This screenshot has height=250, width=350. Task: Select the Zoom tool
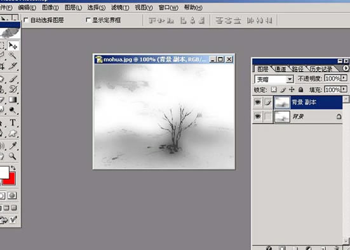tap(13, 156)
